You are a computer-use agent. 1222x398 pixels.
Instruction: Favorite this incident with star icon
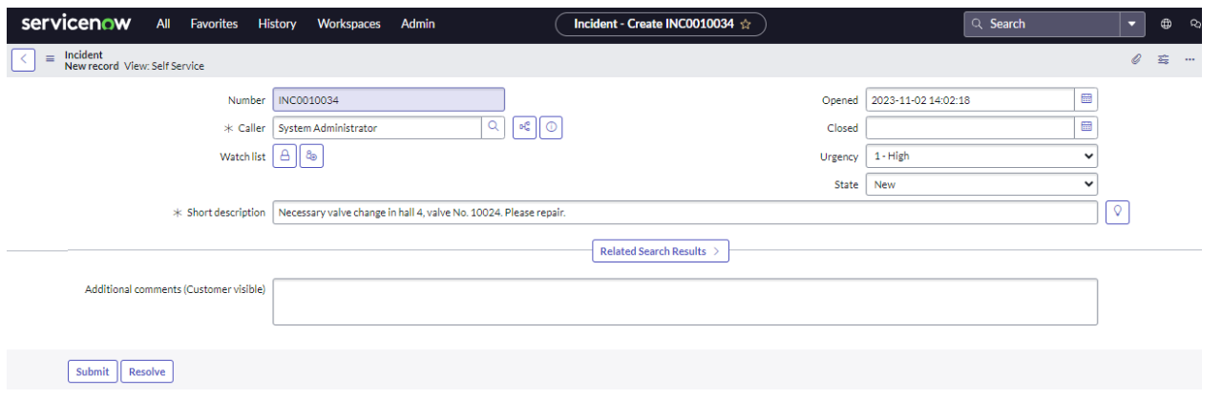click(x=746, y=24)
